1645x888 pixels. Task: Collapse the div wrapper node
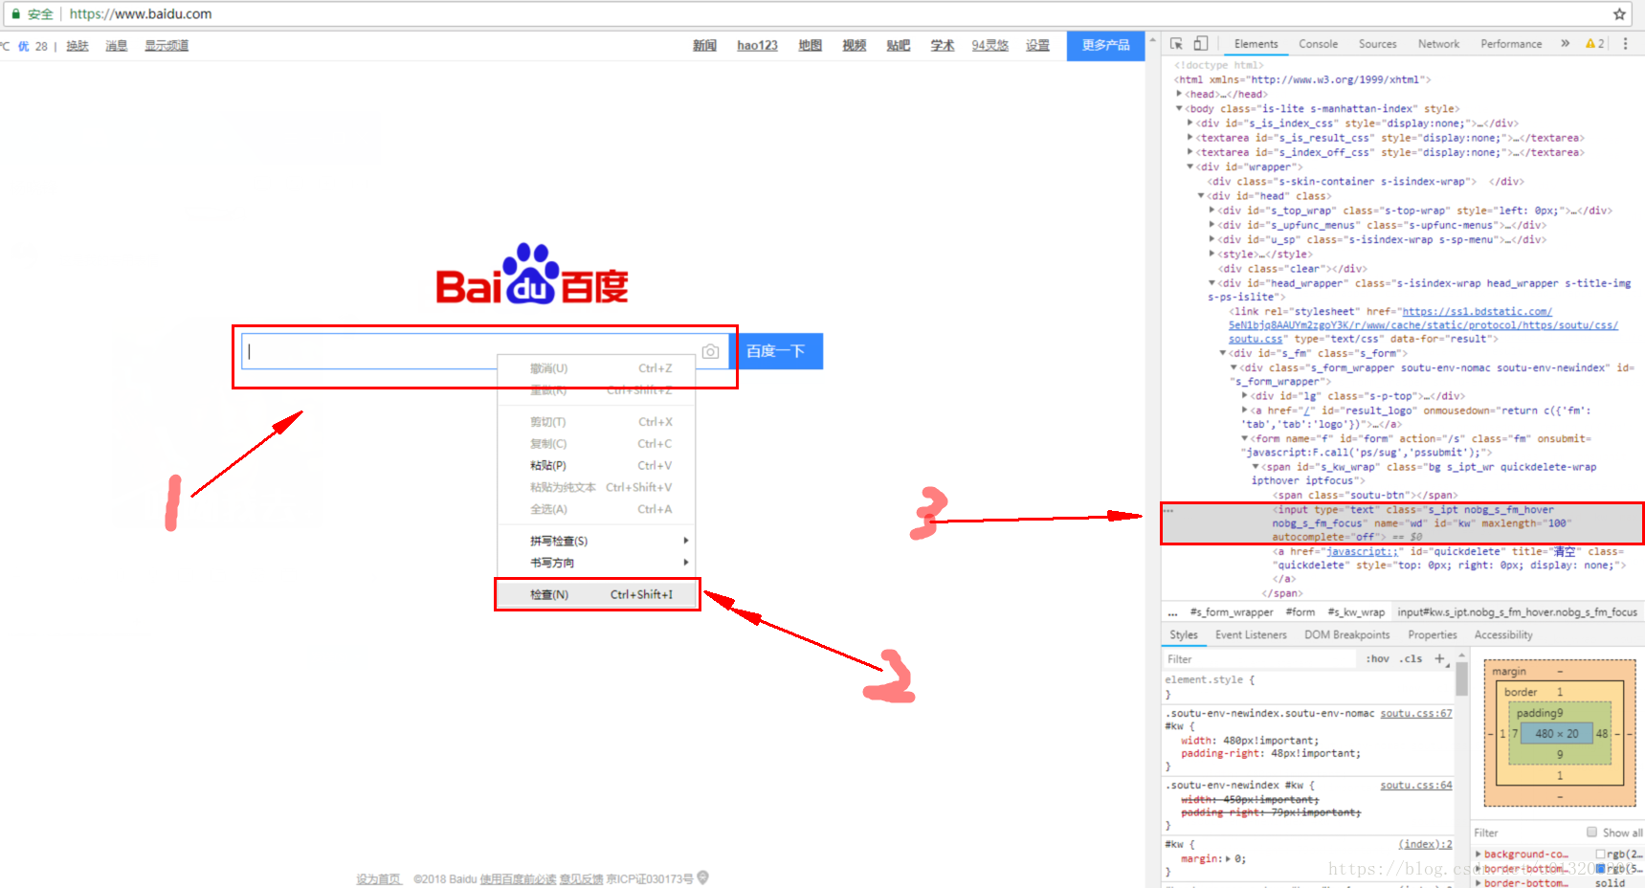click(1190, 166)
